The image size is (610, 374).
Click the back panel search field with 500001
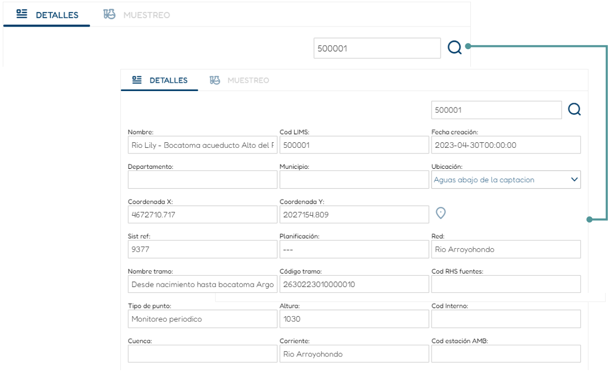pyautogui.click(x=377, y=48)
